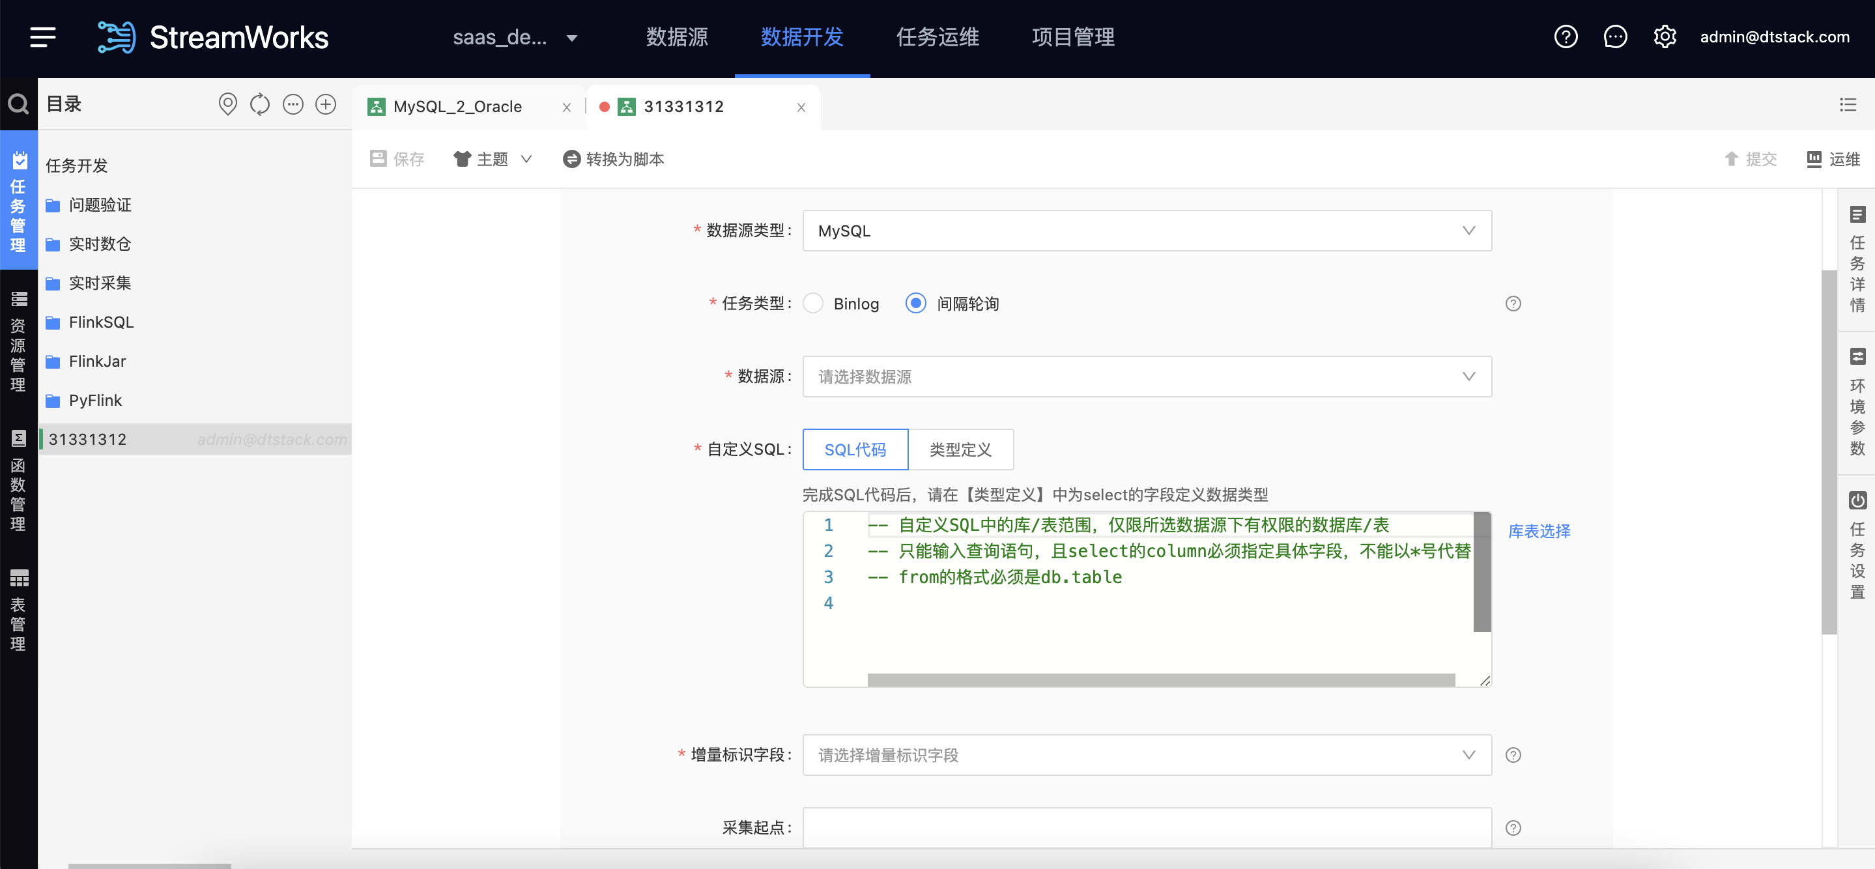Click 运维 operations button
This screenshot has width=1875, height=869.
click(1833, 159)
